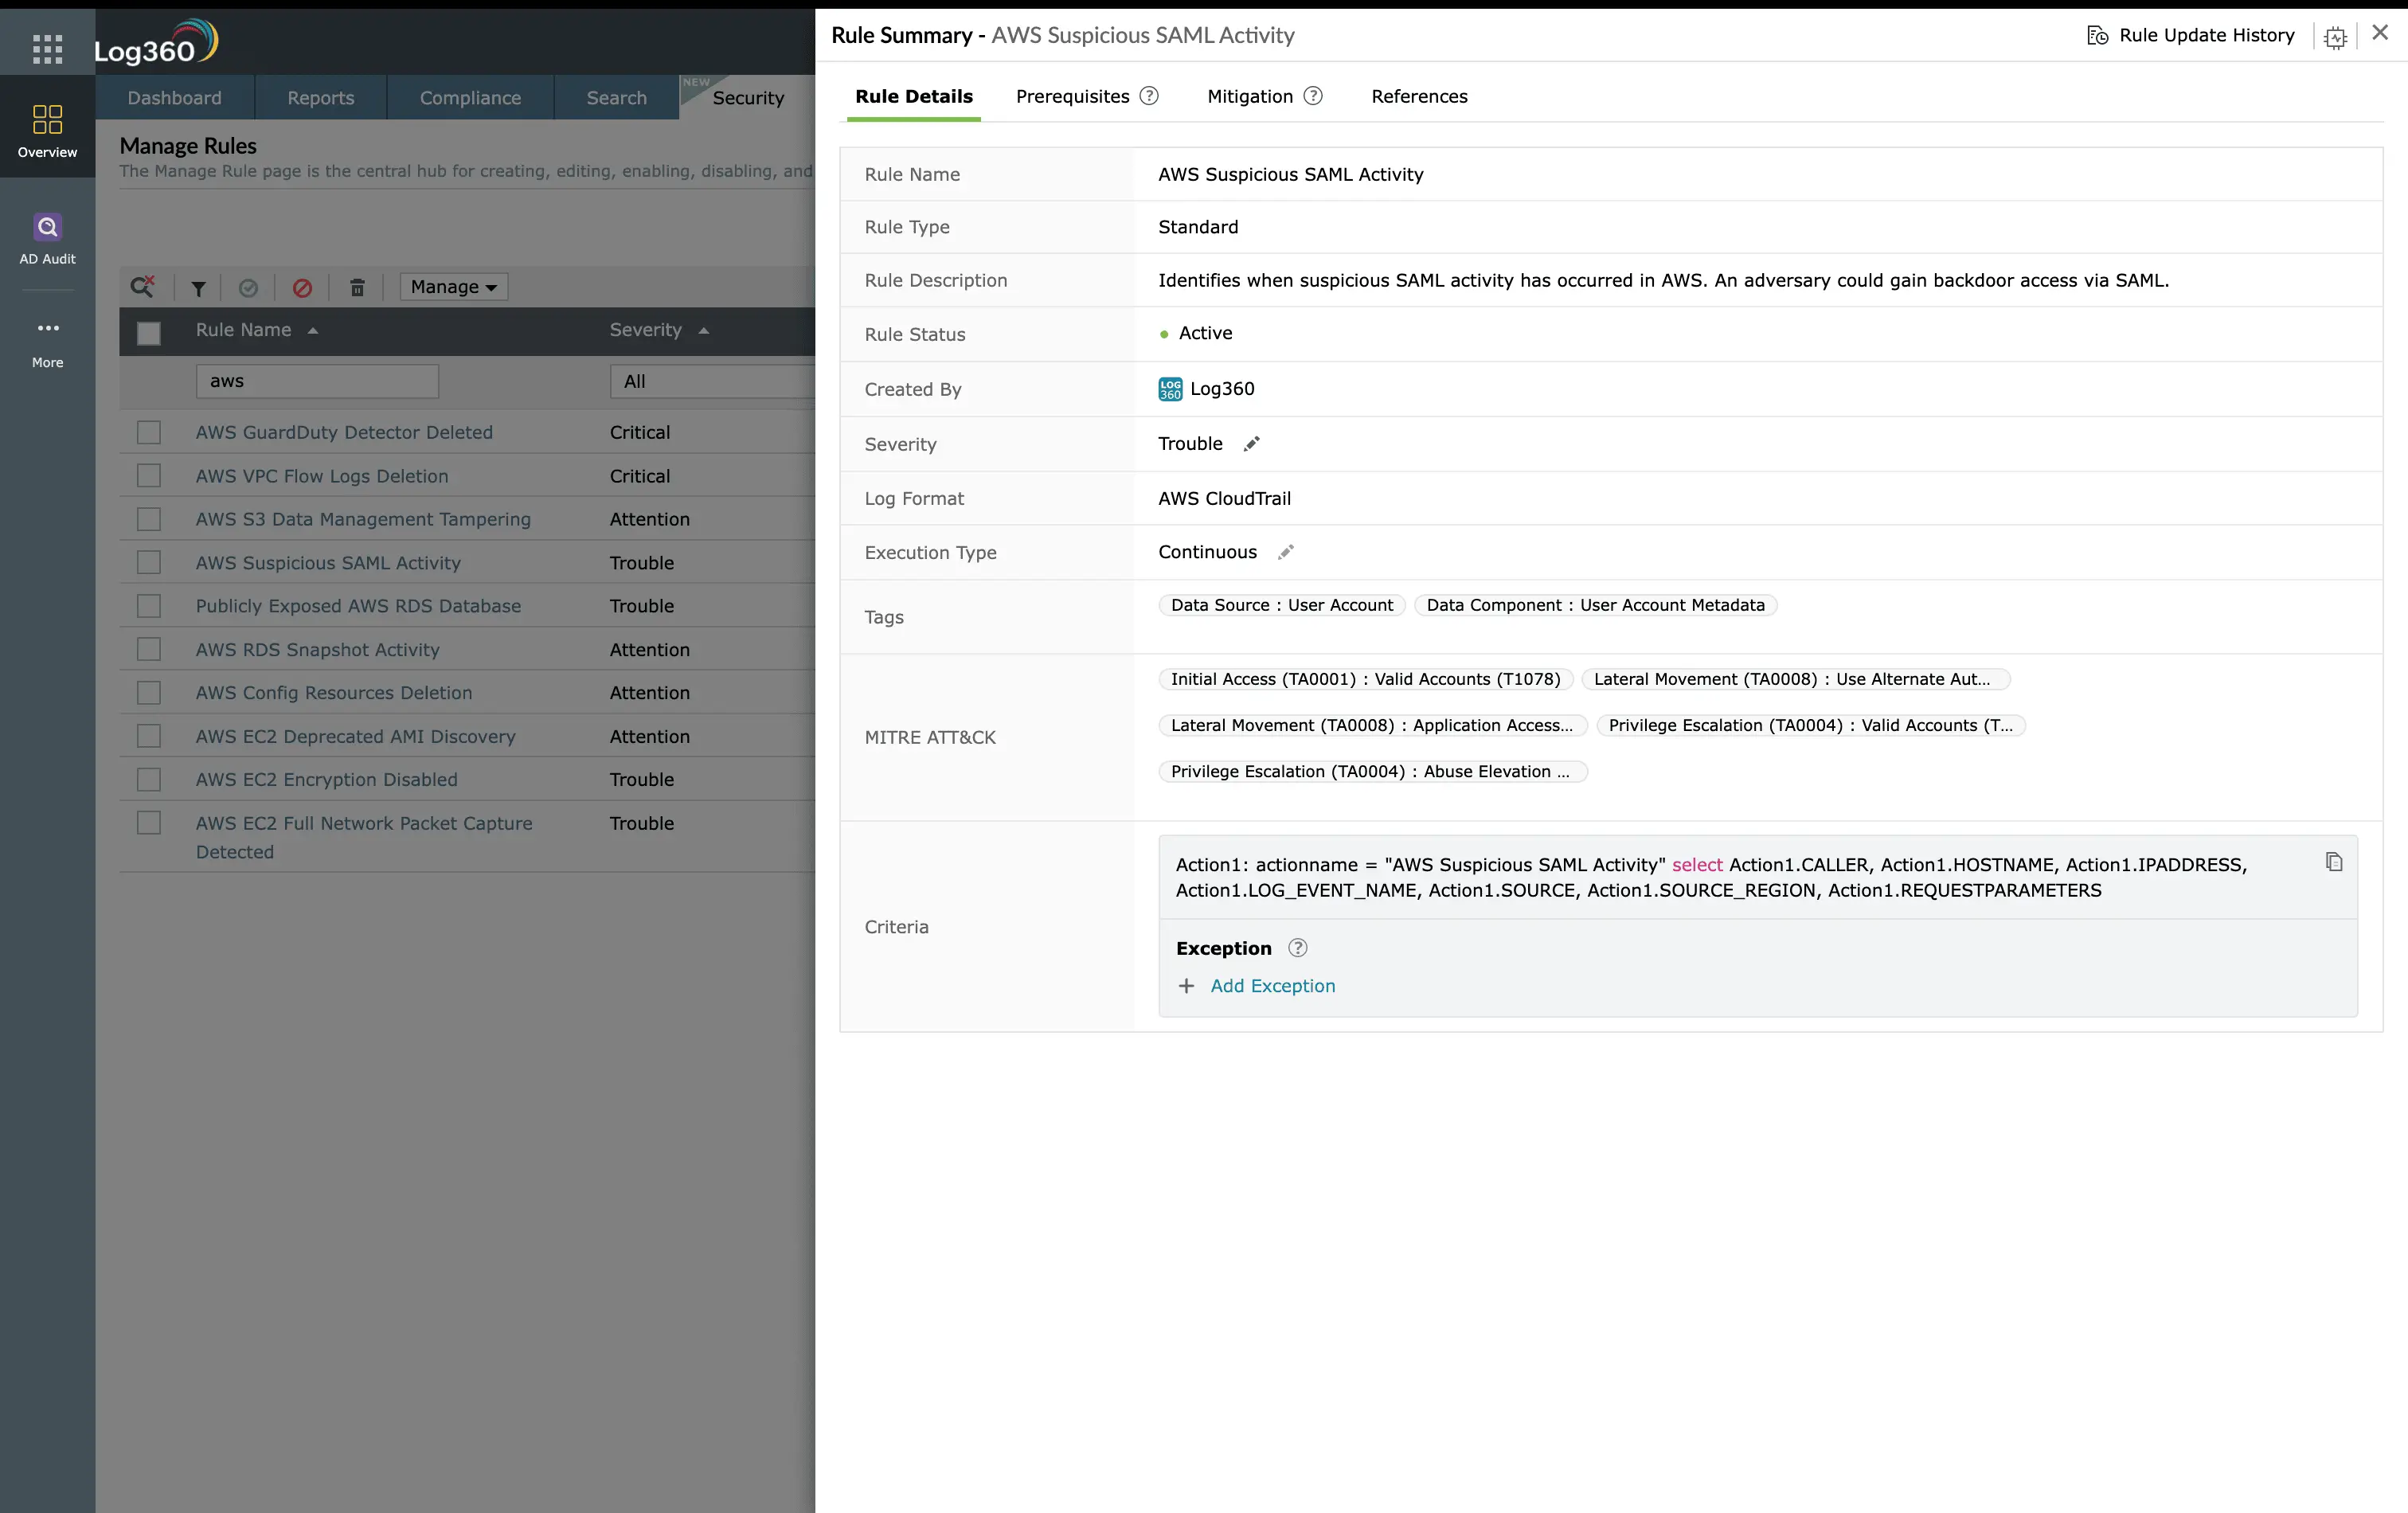The height and width of the screenshot is (1513, 2408).
Task: Copy the criteria query using the copy icon
Action: coord(2335,860)
